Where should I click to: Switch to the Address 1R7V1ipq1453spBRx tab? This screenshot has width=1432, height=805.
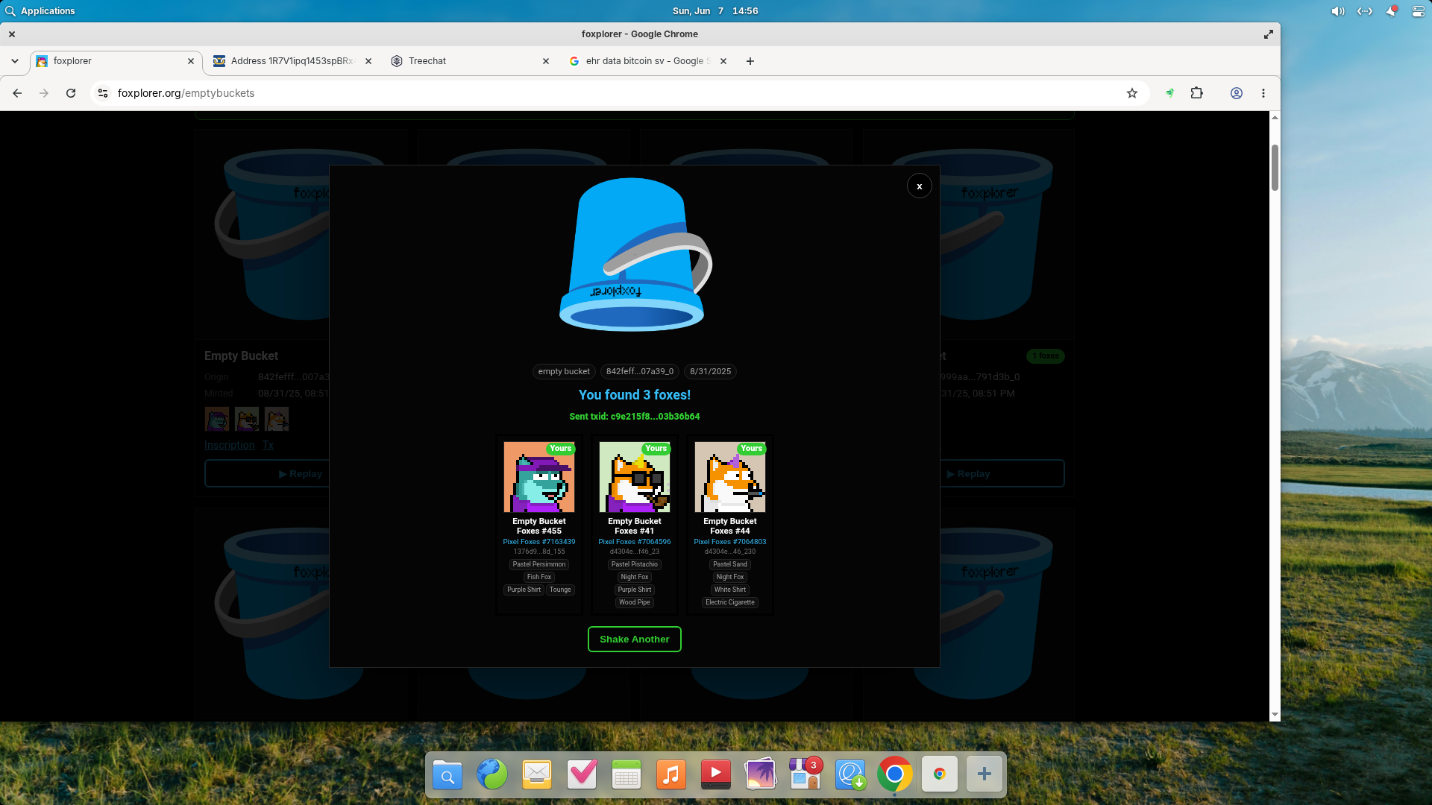(x=292, y=61)
